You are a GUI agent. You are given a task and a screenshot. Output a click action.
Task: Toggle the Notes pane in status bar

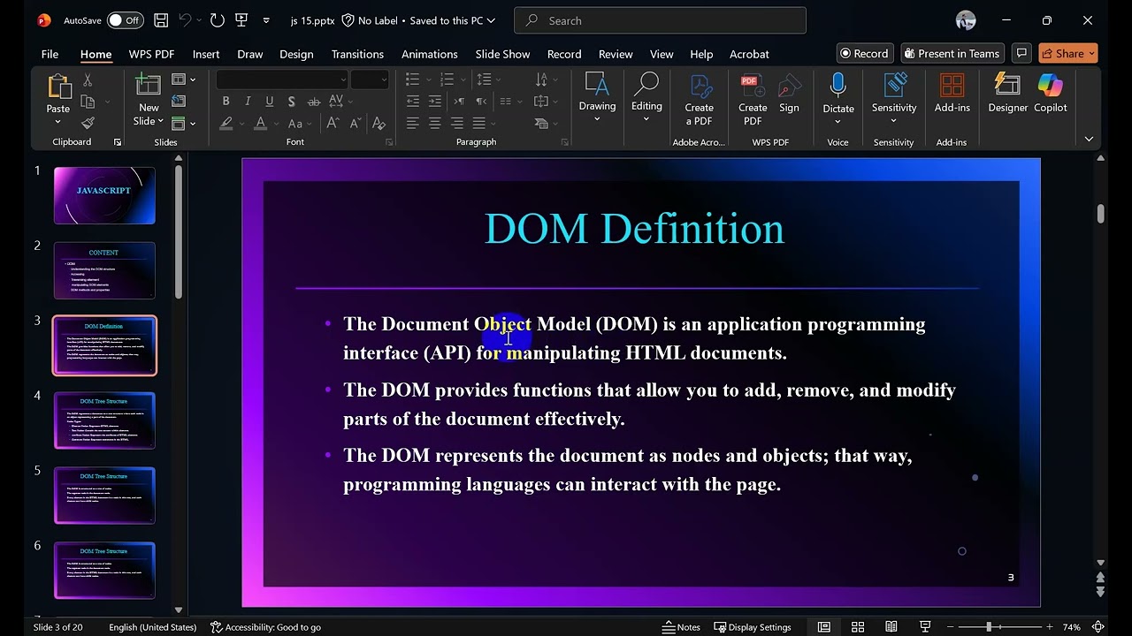[681, 627]
